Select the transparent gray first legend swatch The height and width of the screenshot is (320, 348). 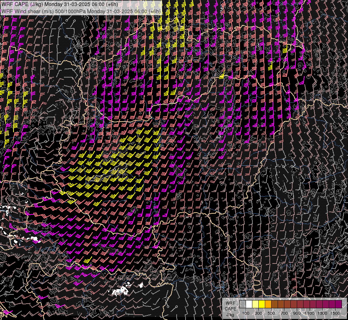pyautogui.click(x=242, y=304)
